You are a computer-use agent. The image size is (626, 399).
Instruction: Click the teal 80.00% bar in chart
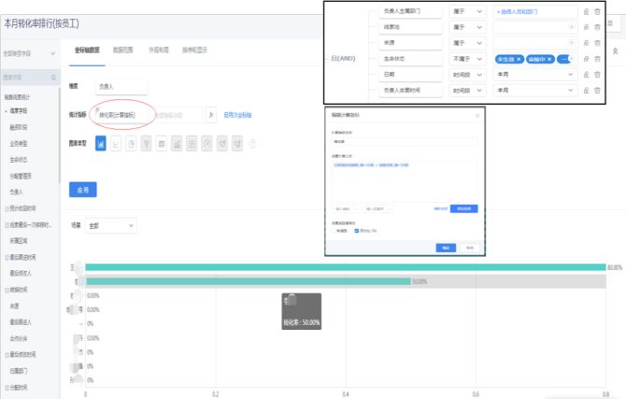pos(346,267)
